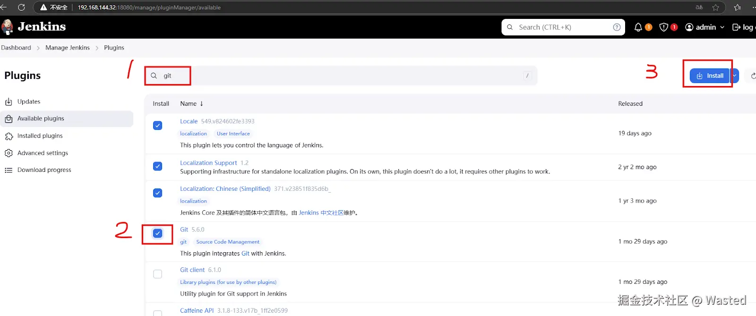Click the Available plugins bag icon
This screenshot has height=316, width=756.
pos(9,119)
